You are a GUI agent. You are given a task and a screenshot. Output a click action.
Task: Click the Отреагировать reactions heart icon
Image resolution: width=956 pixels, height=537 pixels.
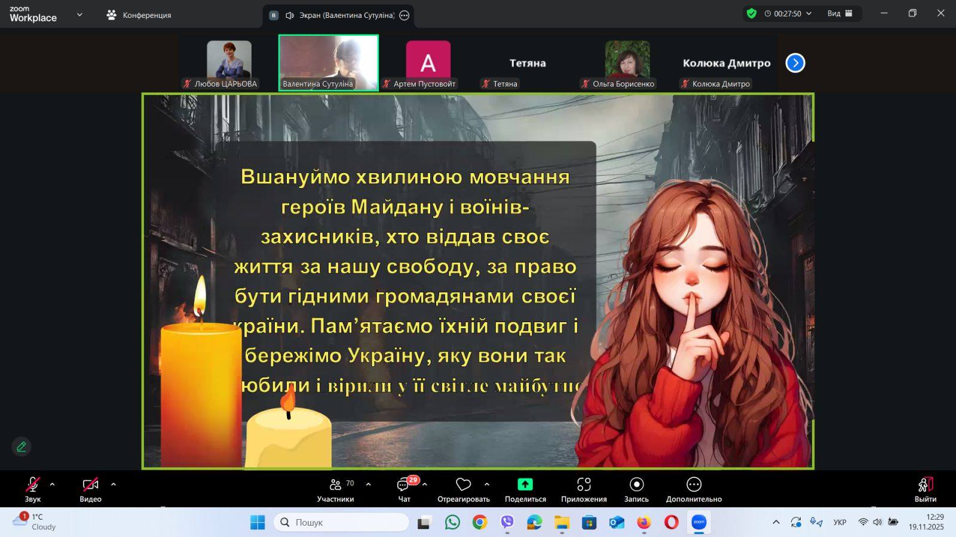tap(463, 484)
